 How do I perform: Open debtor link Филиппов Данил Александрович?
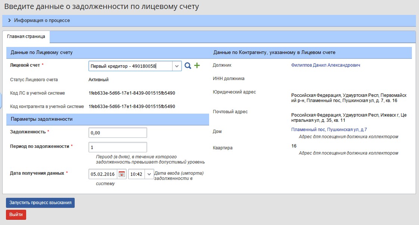(x=325, y=65)
